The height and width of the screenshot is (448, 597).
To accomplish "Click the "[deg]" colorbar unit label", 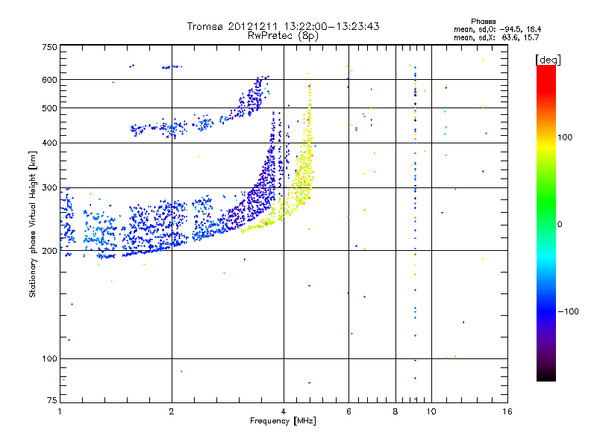I will [548, 60].
